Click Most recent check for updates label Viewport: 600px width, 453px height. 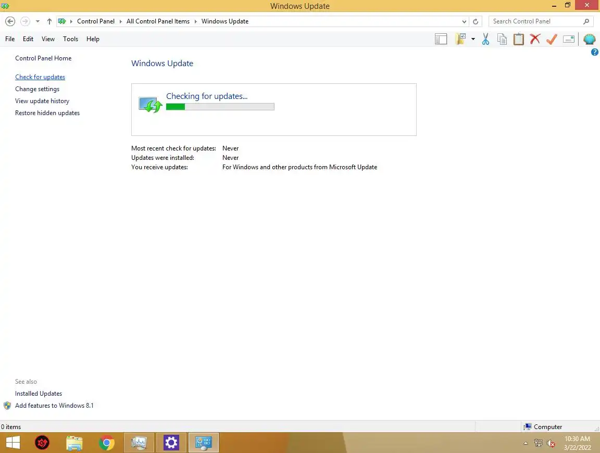(174, 148)
